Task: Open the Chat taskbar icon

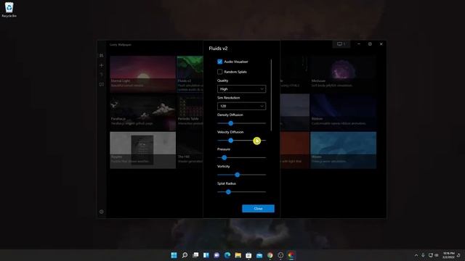Action: [217, 255]
